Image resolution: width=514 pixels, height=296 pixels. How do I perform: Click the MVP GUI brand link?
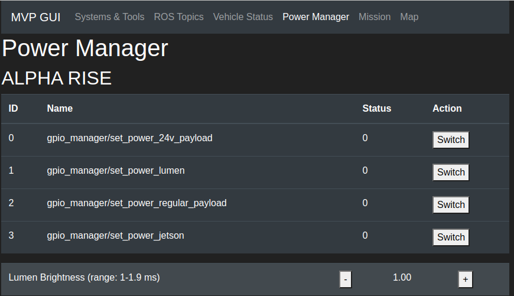(35, 17)
